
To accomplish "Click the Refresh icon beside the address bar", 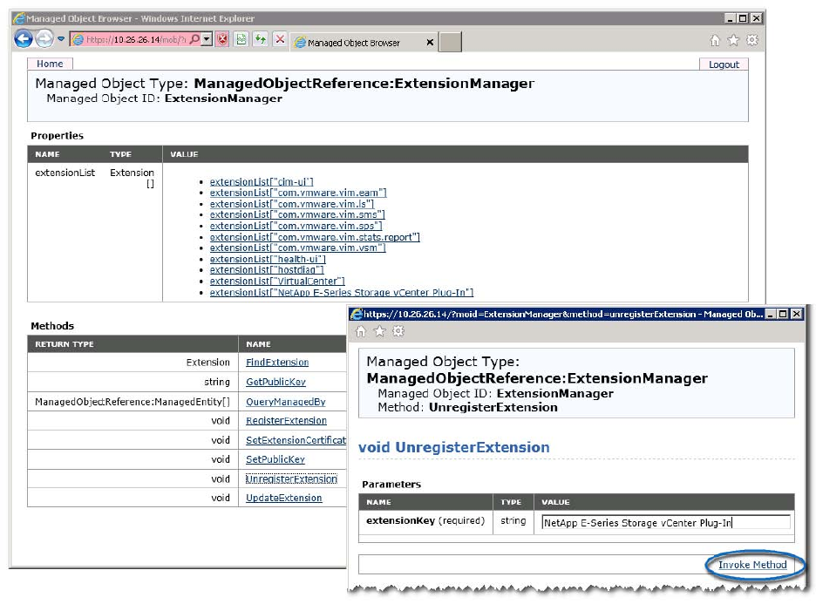I will point(260,39).
